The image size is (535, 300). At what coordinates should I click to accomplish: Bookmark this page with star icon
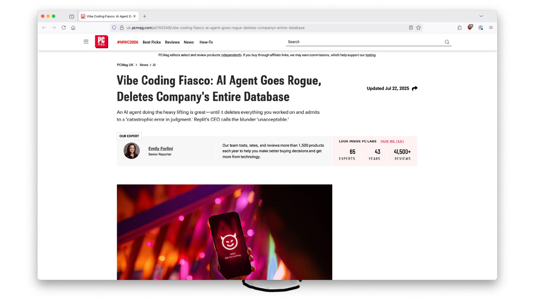(x=419, y=27)
